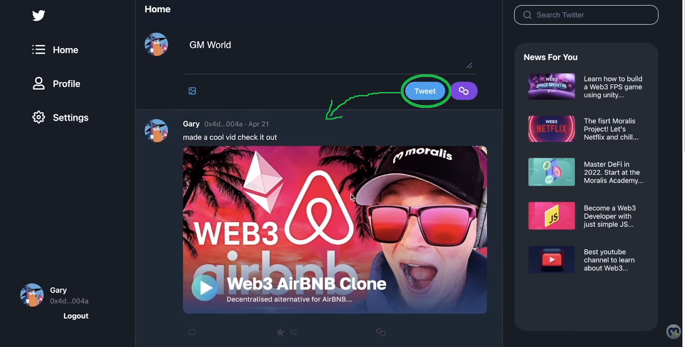Click the purple Polygon chain tweet button
Image resolution: width=685 pixels, height=347 pixels.
464,91
